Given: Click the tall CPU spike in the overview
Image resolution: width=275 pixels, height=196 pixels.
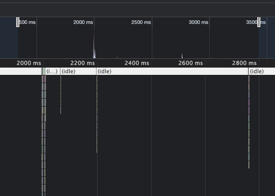Looking at the screenshot, I should coord(94,45).
